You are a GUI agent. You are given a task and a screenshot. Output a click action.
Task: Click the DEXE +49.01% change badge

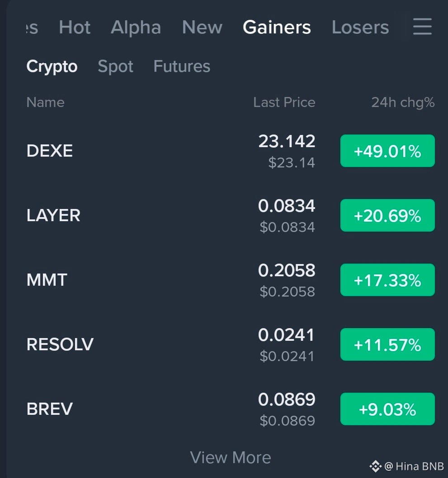pyautogui.click(x=387, y=151)
